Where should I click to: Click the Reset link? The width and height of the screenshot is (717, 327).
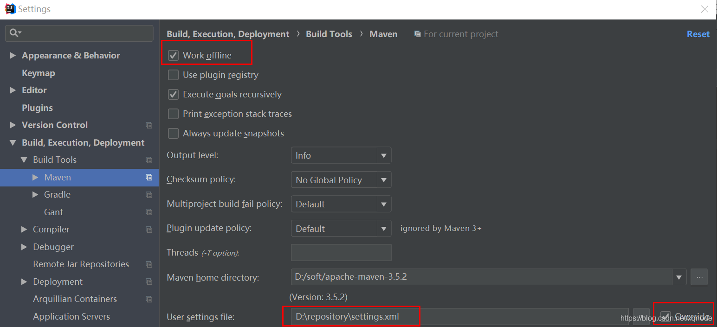pyautogui.click(x=698, y=34)
